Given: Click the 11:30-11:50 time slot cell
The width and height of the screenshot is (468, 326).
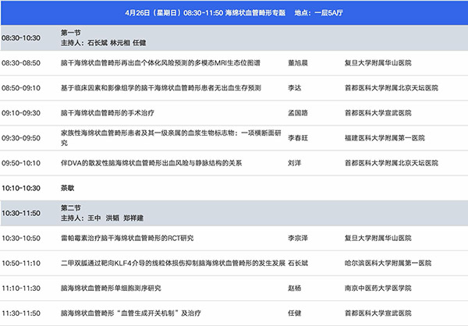Looking at the screenshot, I should pos(21,314).
